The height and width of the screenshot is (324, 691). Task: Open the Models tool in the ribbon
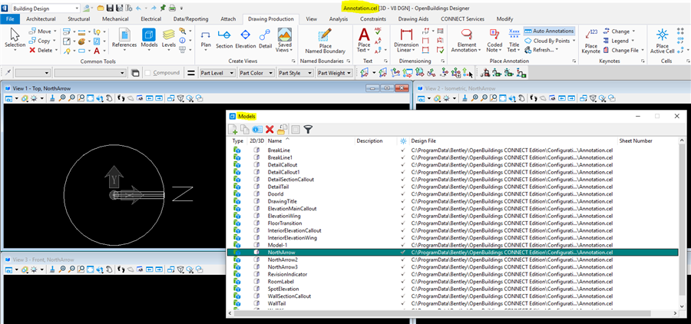tap(149, 39)
